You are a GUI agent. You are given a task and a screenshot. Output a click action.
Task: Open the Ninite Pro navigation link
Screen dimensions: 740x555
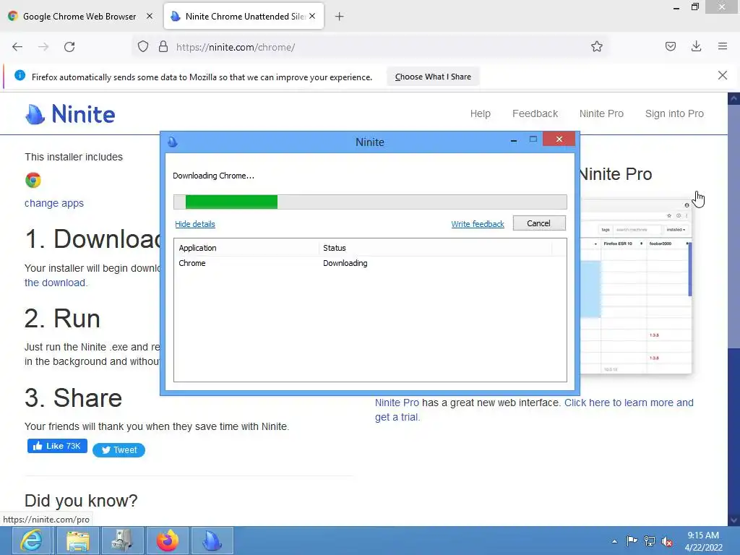(601, 113)
